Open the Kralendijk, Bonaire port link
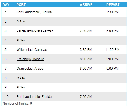128x108 pixels. tap(30, 59)
